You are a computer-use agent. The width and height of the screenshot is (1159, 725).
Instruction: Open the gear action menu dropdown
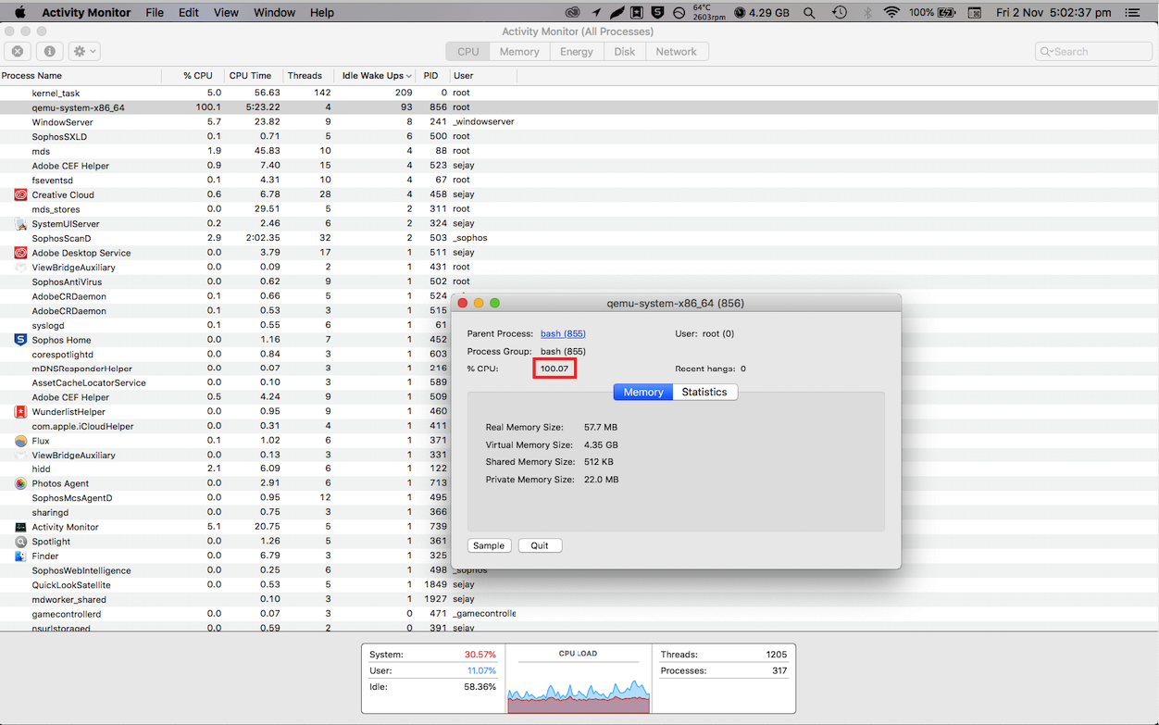point(84,52)
